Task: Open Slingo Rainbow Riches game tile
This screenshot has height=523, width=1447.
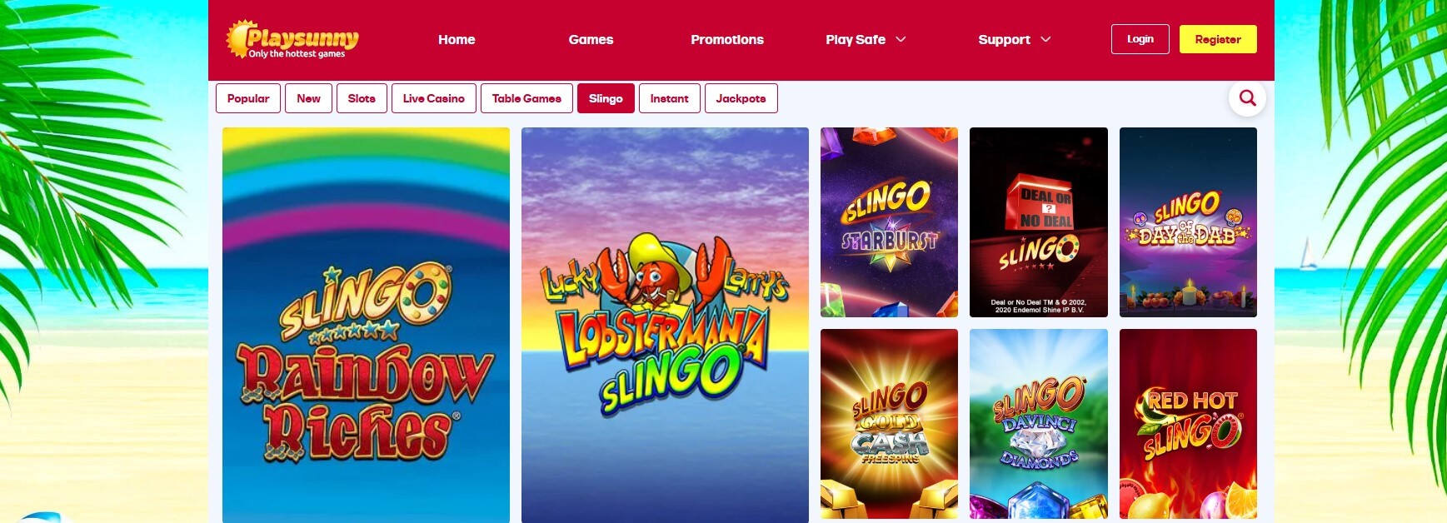Action: [x=366, y=325]
